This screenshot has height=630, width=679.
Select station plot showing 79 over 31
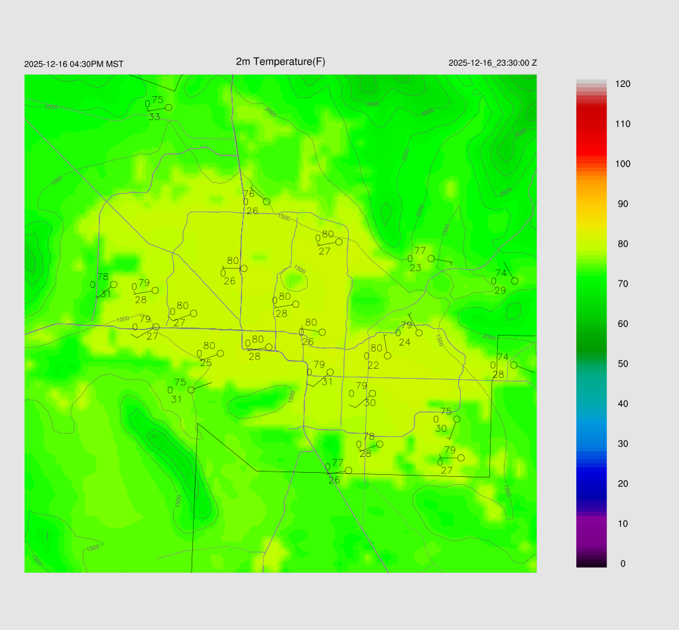coord(330,372)
